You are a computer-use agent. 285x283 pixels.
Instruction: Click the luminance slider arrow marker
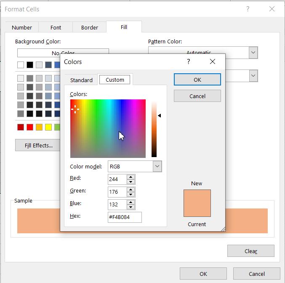click(x=159, y=115)
